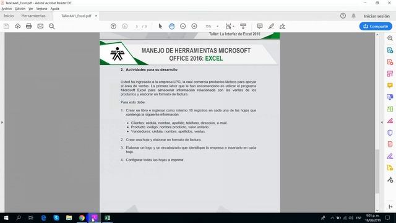Open Windows taskbar search
The image size is (396, 223).
[19, 217]
